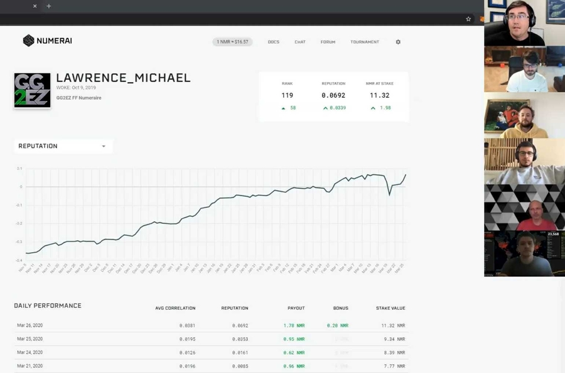Click the Numerai logo icon
Image resolution: width=565 pixels, height=373 pixels.
[28, 41]
